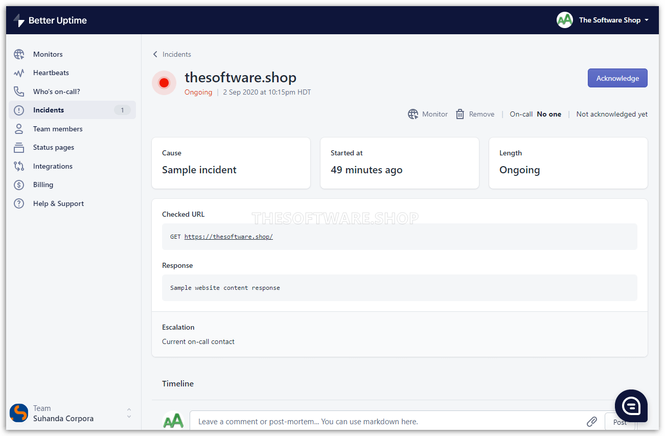The height and width of the screenshot is (436, 665).
Task: Click the Better Uptime brand name
Action: [58, 20]
